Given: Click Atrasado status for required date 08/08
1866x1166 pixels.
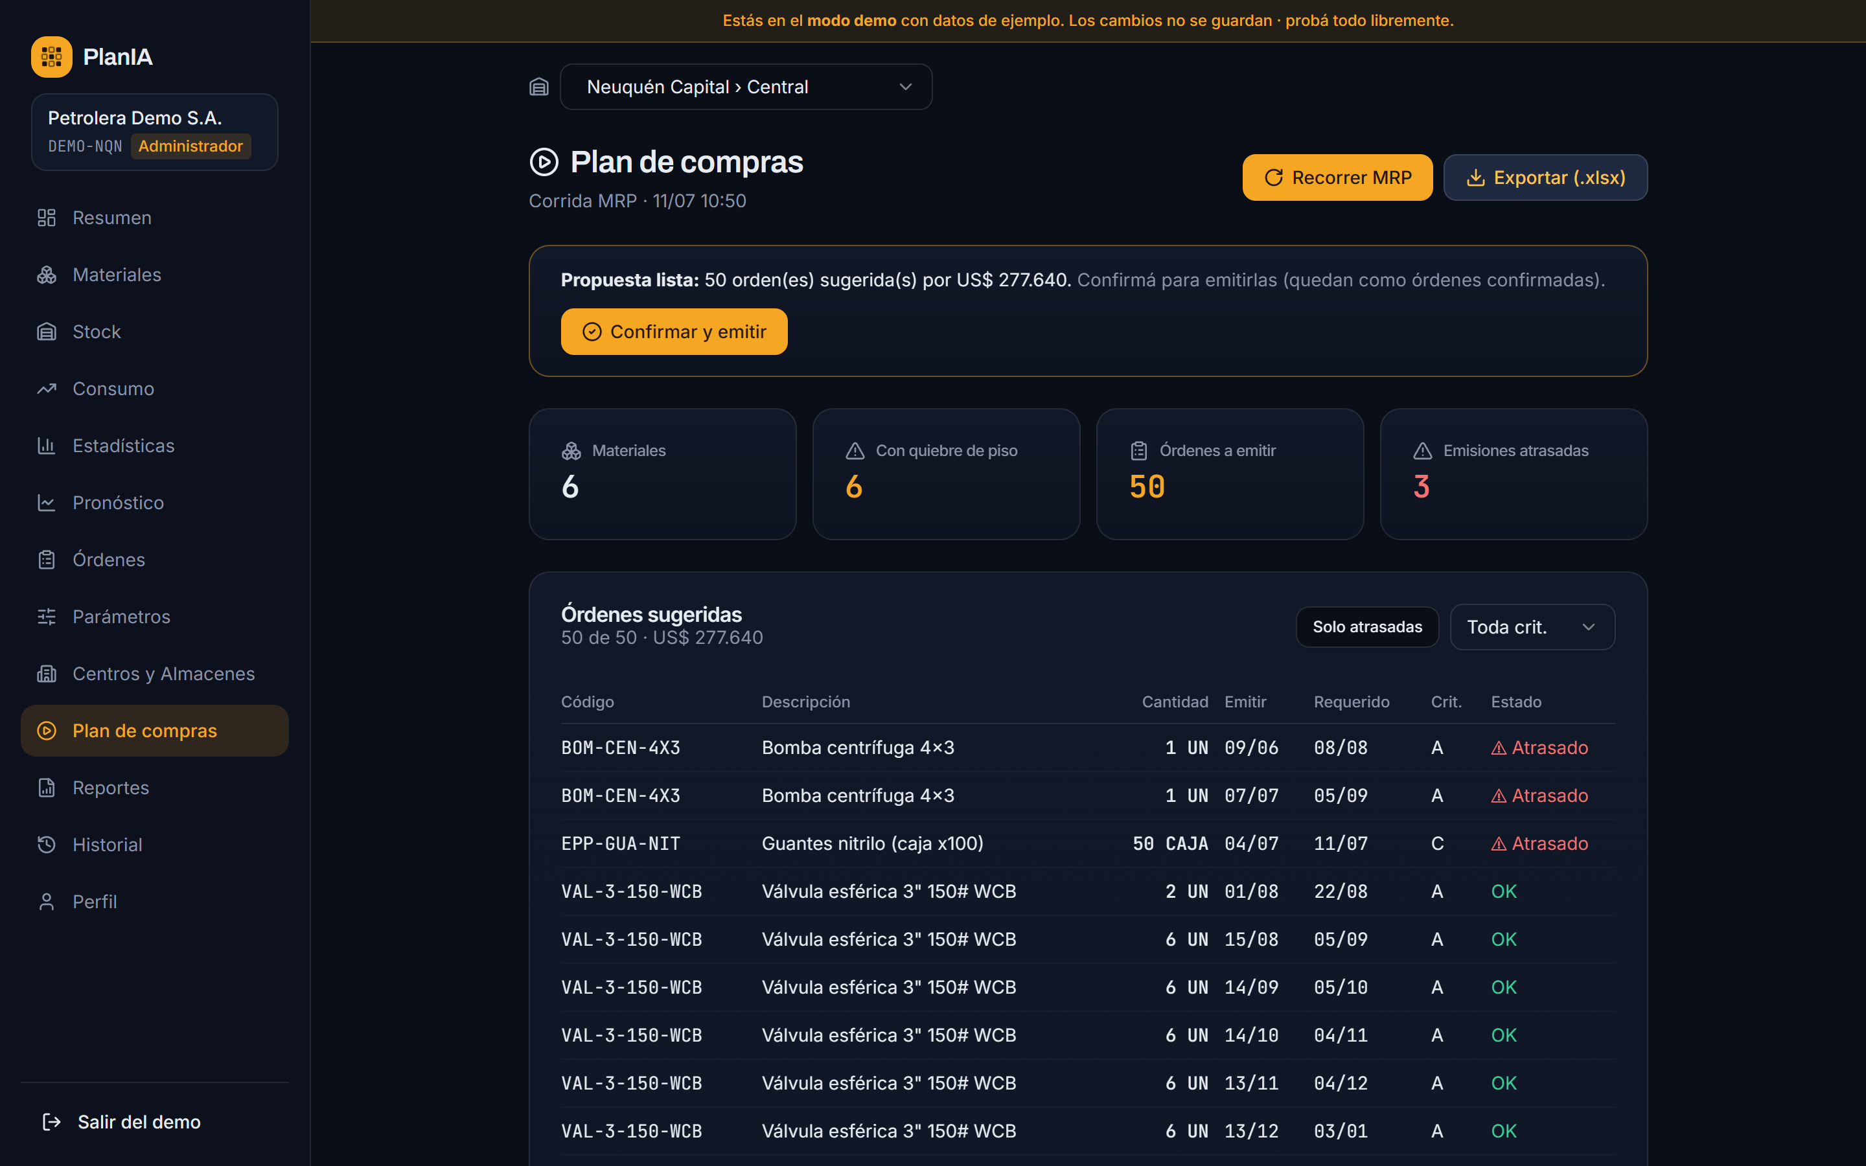Looking at the screenshot, I should point(1539,748).
